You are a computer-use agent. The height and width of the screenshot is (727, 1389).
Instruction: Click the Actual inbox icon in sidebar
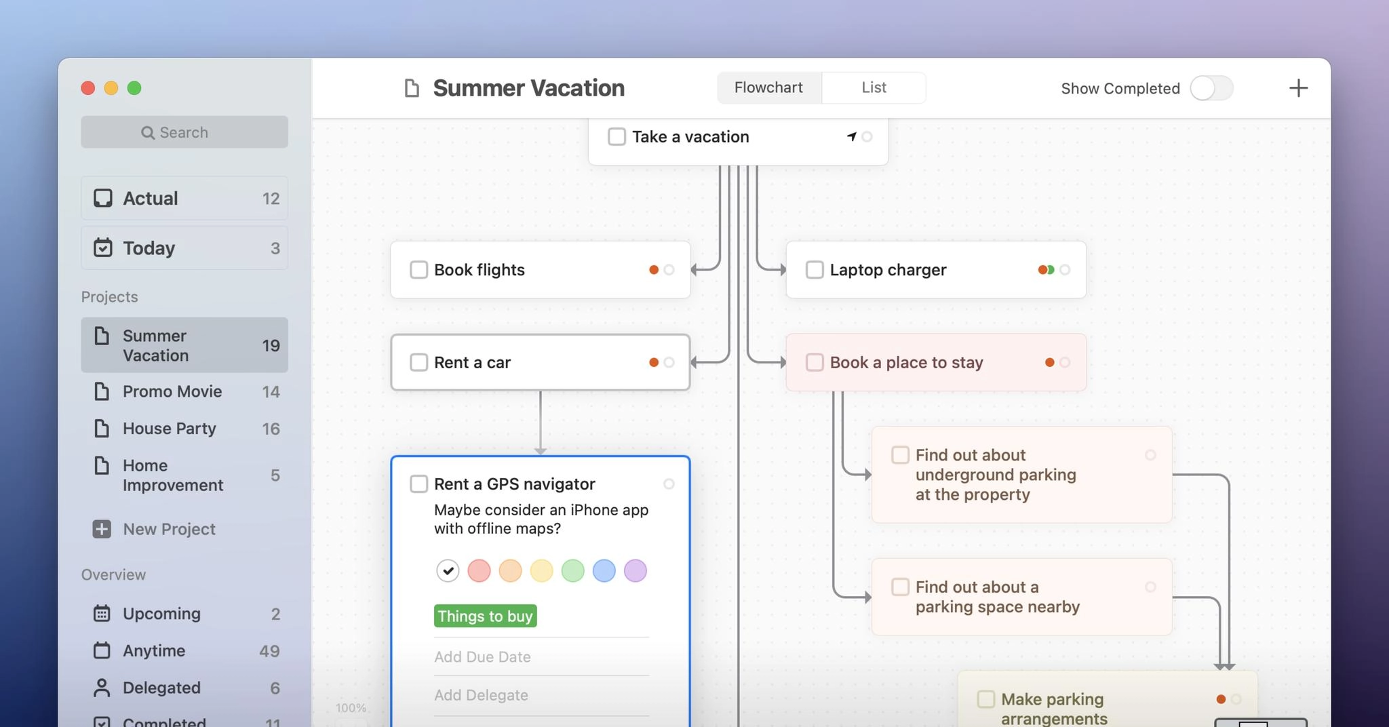click(x=103, y=198)
